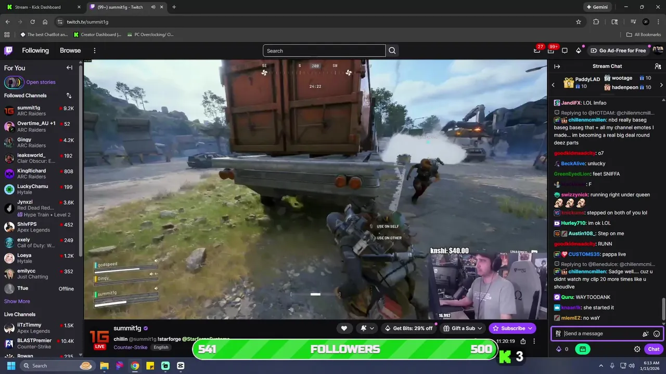Open Windows Start menu

click(x=11, y=366)
